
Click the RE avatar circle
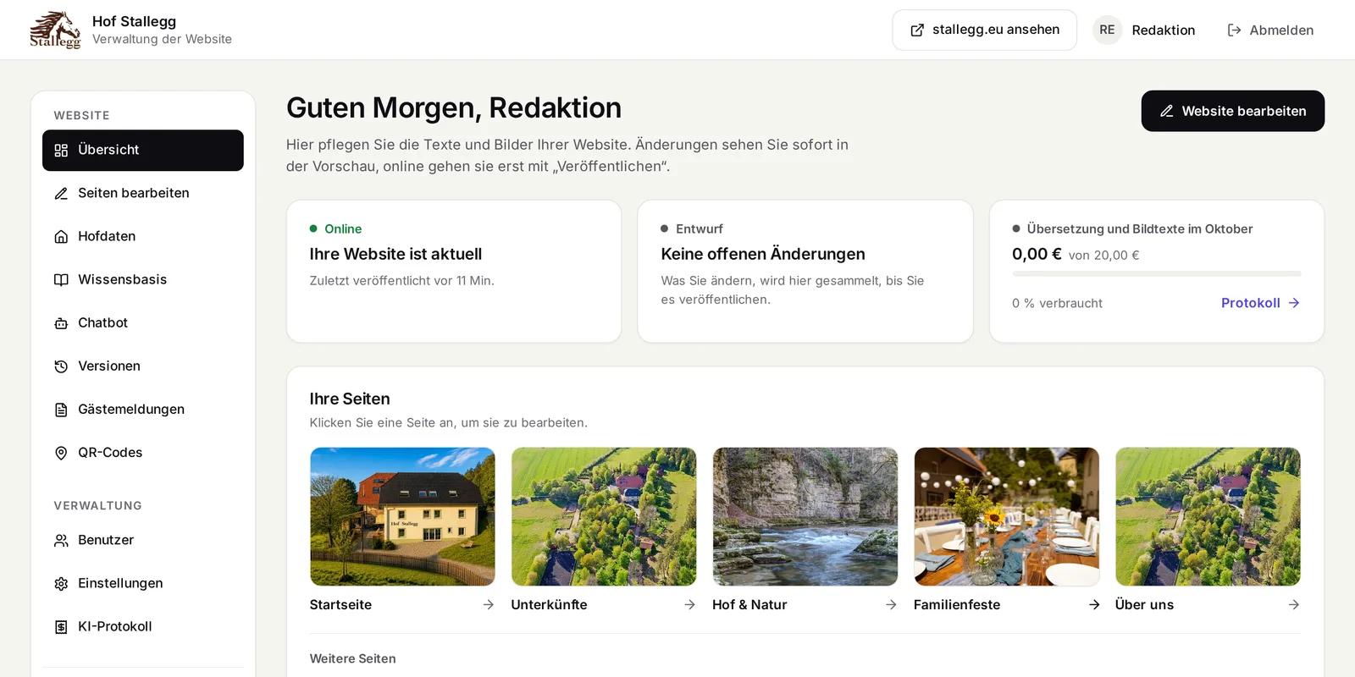pos(1107,30)
